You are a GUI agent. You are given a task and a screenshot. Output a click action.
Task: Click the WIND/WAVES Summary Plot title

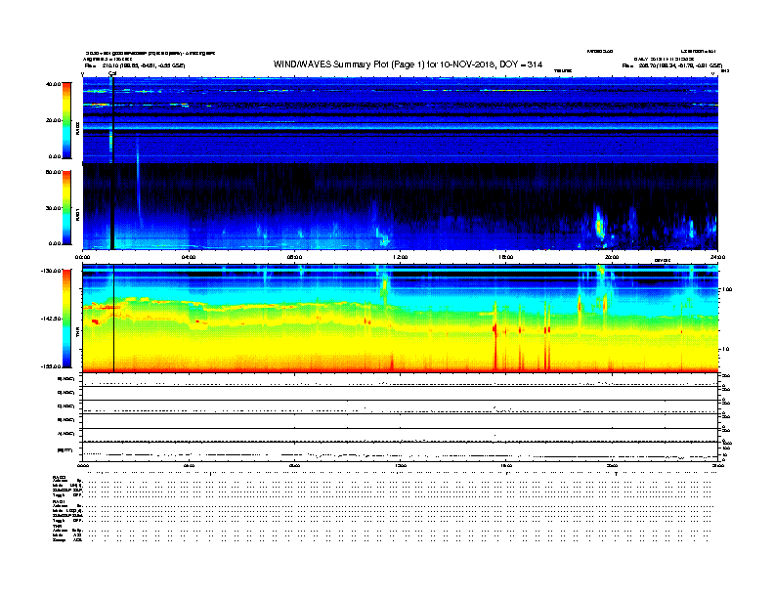408,64
